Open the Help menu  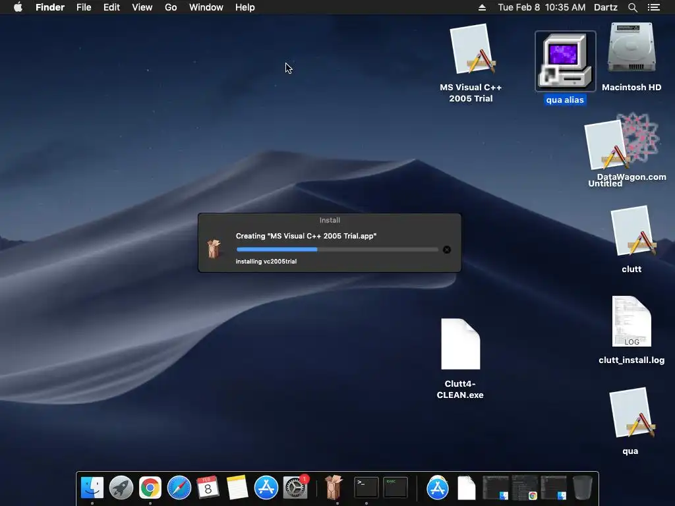click(245, 7)
